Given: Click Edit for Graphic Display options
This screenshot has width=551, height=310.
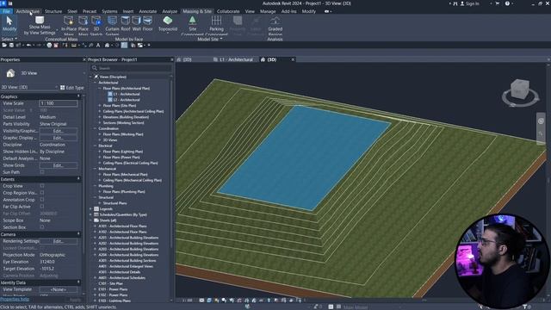Looking at the screenshot, I should tap(59, 138).
